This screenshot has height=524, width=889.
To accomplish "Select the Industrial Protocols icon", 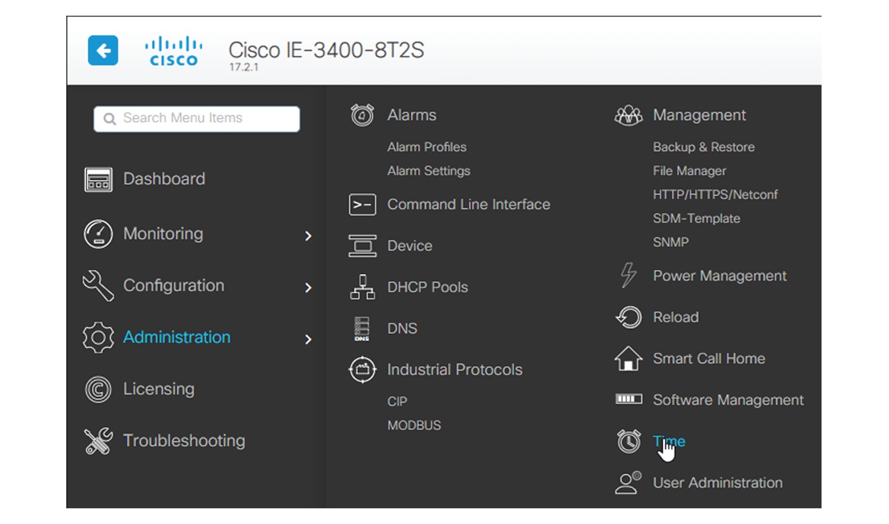I will point(362,369).
